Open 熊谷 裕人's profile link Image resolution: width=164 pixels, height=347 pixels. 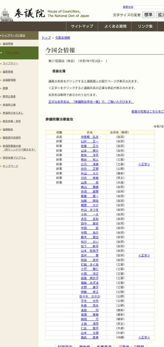pyautogui.click(x=89, y=160)
